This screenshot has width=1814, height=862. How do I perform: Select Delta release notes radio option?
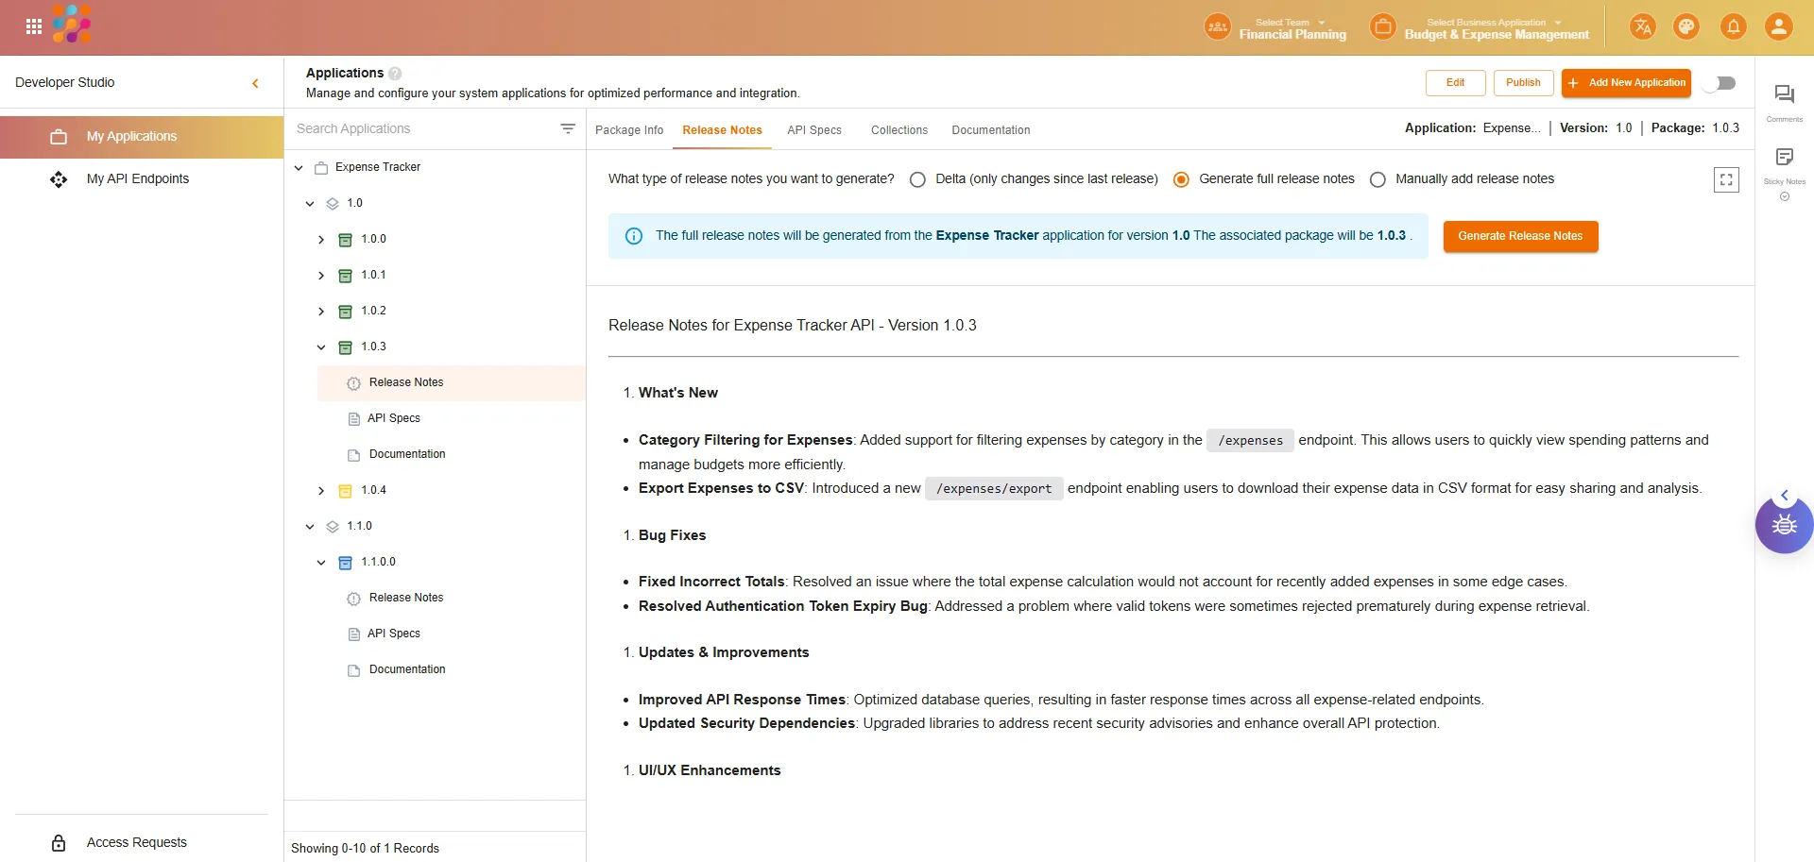pos(917,179)
